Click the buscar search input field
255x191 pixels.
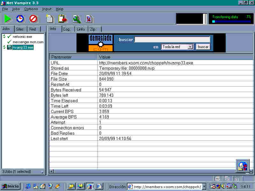[172, 39]
